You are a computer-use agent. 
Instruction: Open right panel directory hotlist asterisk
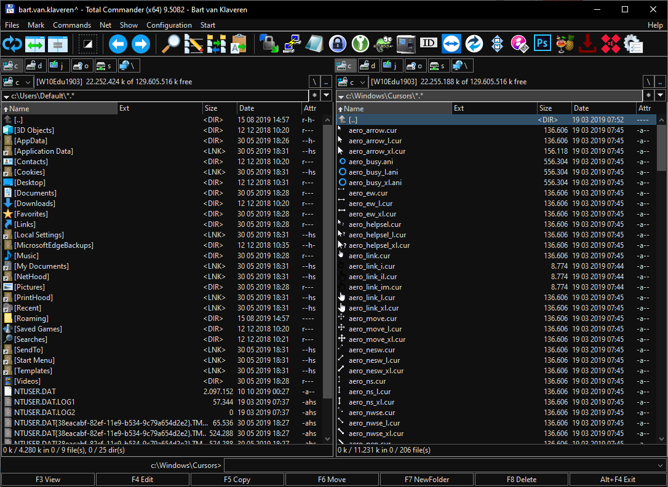648,95
